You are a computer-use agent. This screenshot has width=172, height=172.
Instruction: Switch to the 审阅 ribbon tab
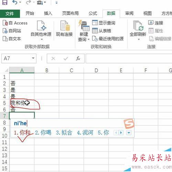tap(129, 13)
